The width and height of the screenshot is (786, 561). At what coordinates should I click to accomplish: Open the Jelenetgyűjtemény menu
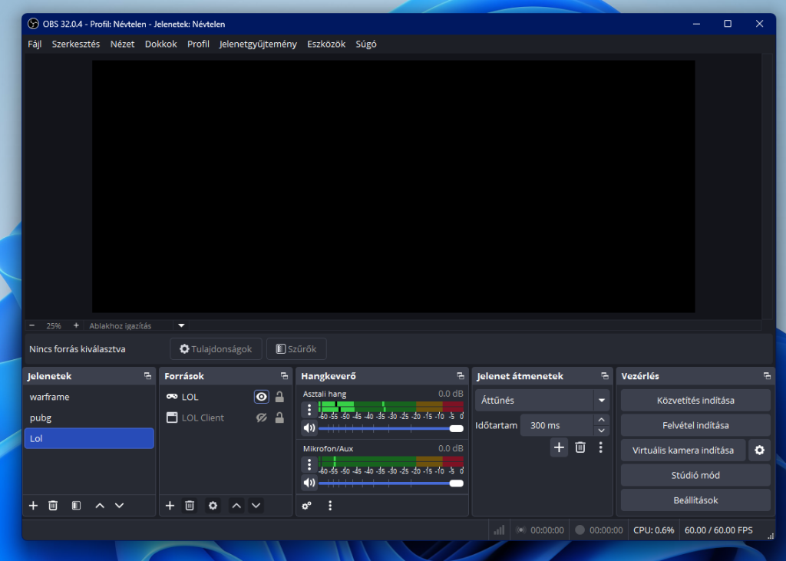[258, 44]
